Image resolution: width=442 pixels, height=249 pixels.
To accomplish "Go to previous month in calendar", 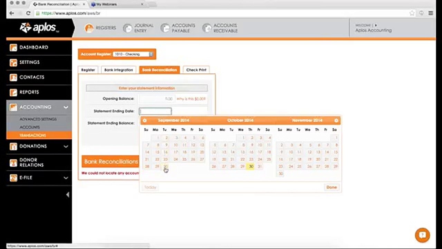I will tap(145, 120).
